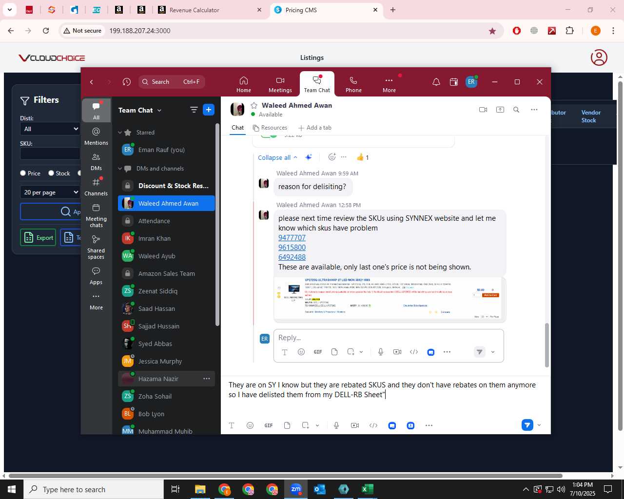The image size is (624, 499).
Task: Open 20 per page dropdown
Action: (50, 192)
